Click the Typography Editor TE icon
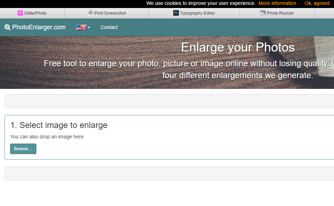This screenshot has height=206, width=334. [176, 13]
